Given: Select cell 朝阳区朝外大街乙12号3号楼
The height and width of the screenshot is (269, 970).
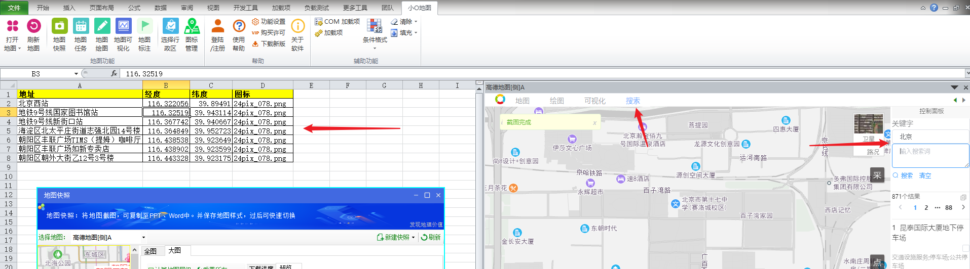Looking at the screenshot, I should click(80, 158).
